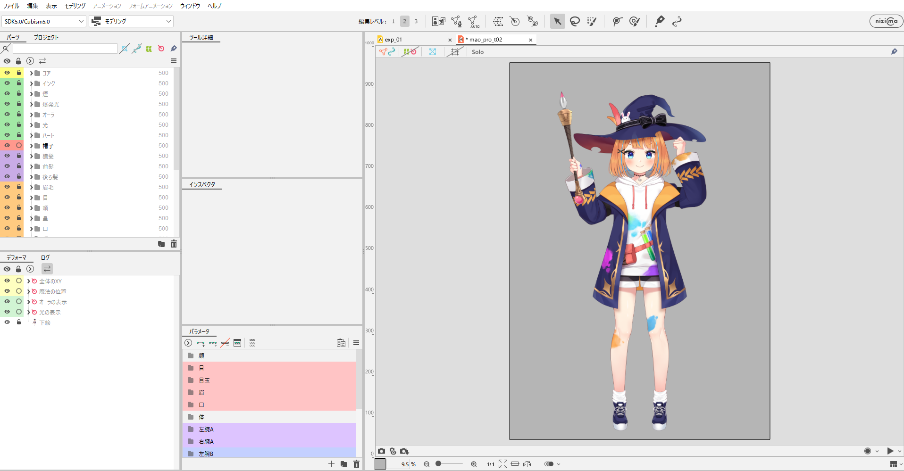Expand the コア parts folder
The image size is (904, 471).
(31, 73)
